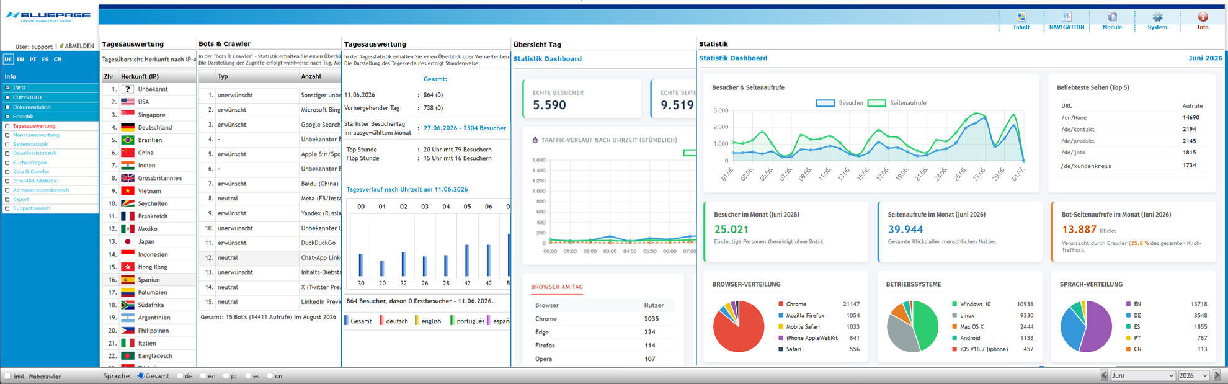The width and height of the screenshot is (1228, 384).
Task: Open the System gear icon
Action: coord(1157,17)
